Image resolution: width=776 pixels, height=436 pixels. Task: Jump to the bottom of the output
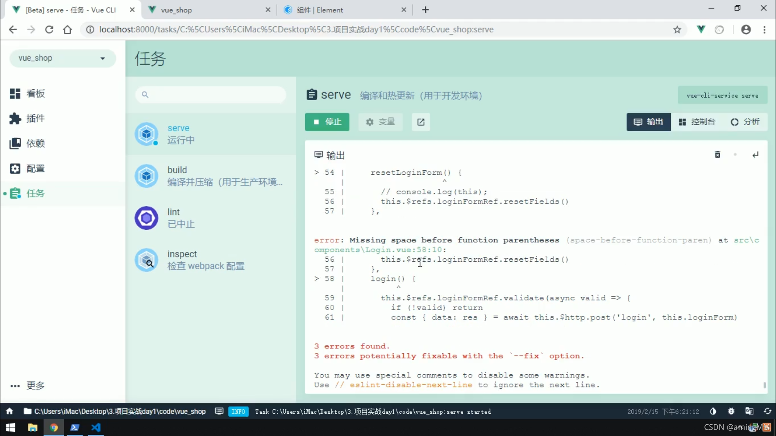(x=755, y=155)
